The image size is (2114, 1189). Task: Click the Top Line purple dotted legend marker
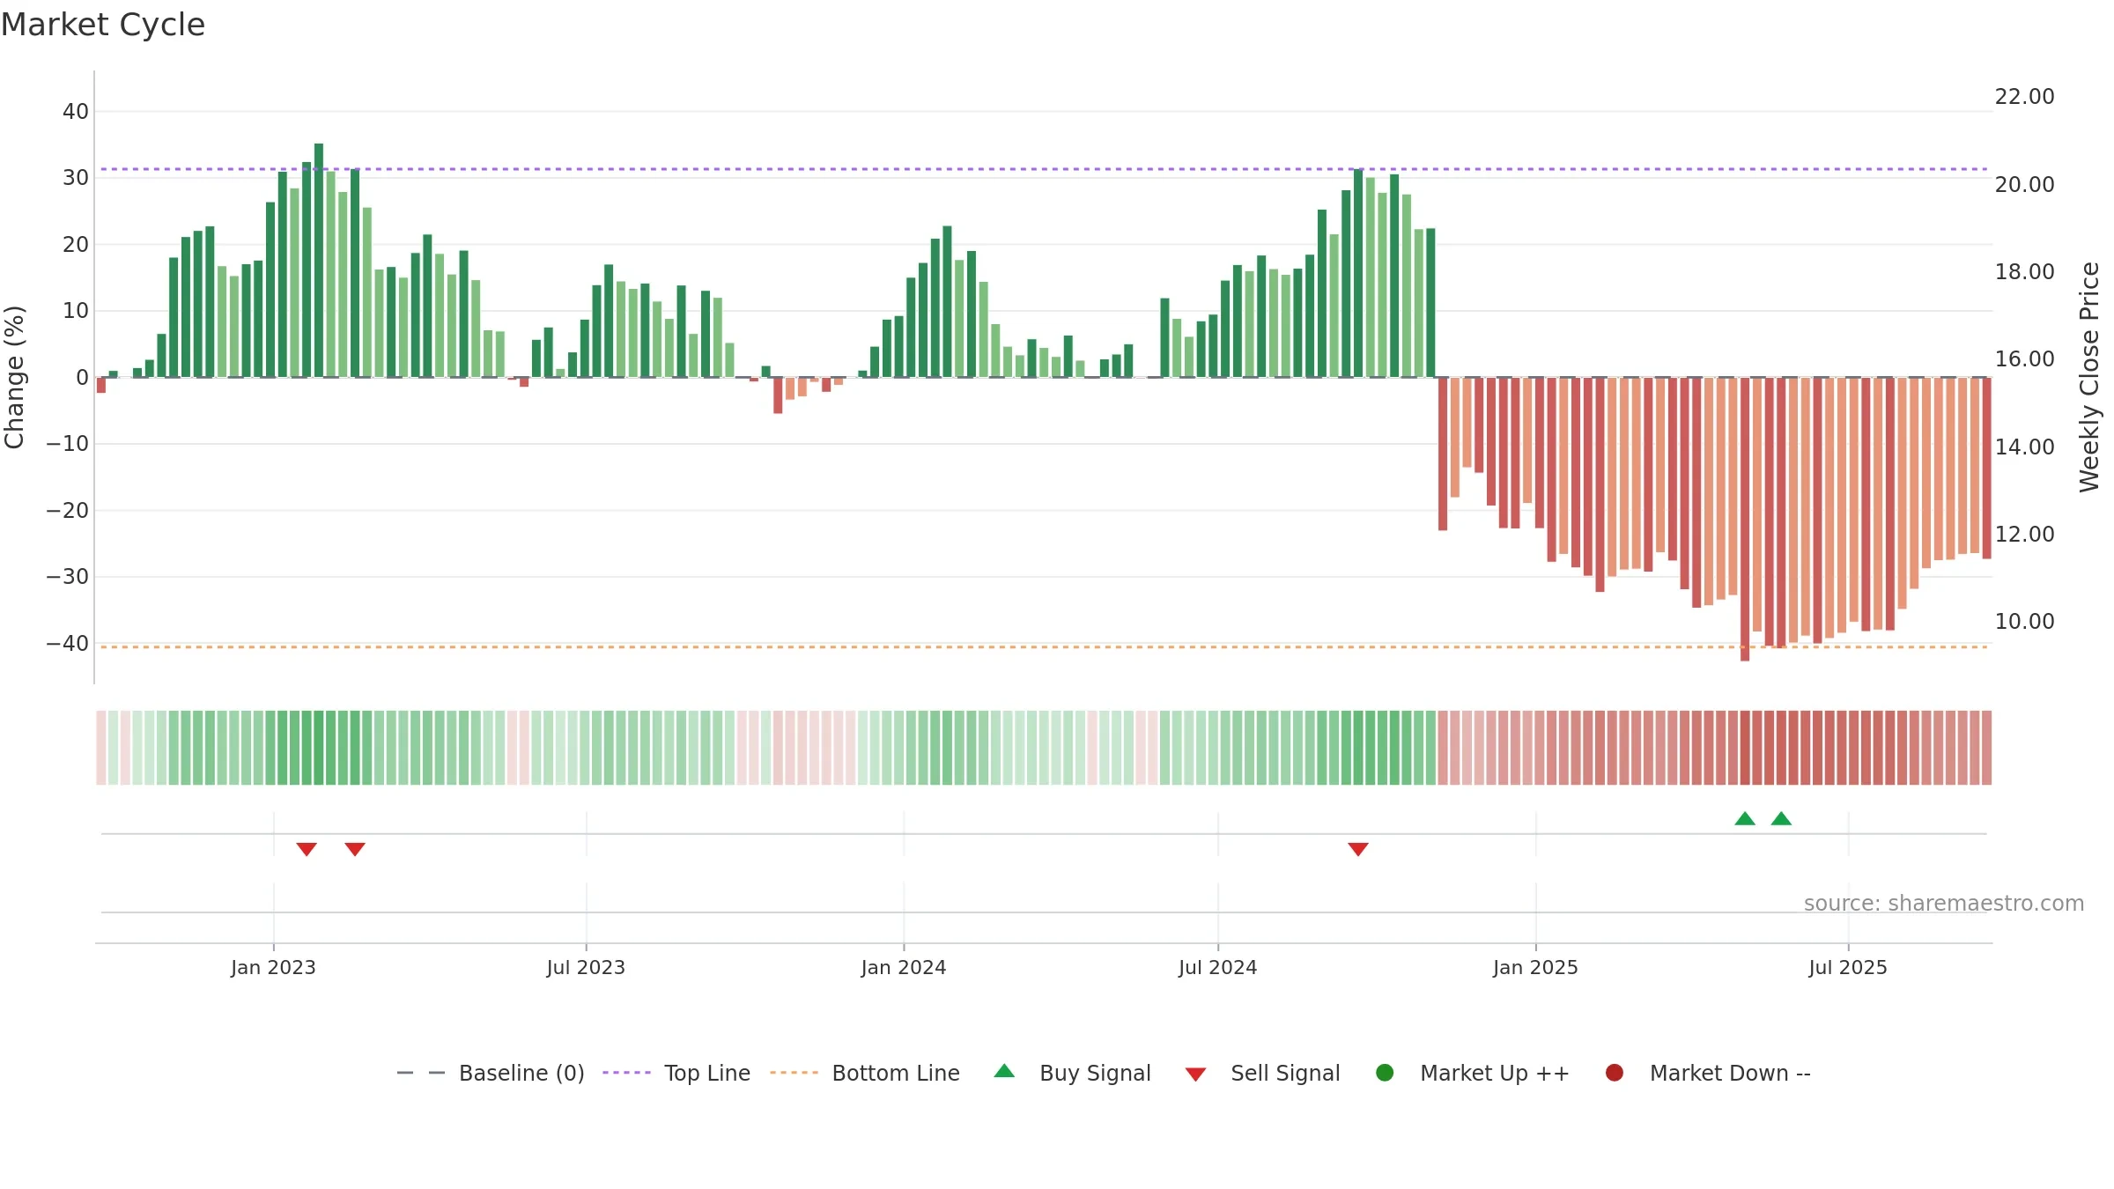tap(626, 1073)
